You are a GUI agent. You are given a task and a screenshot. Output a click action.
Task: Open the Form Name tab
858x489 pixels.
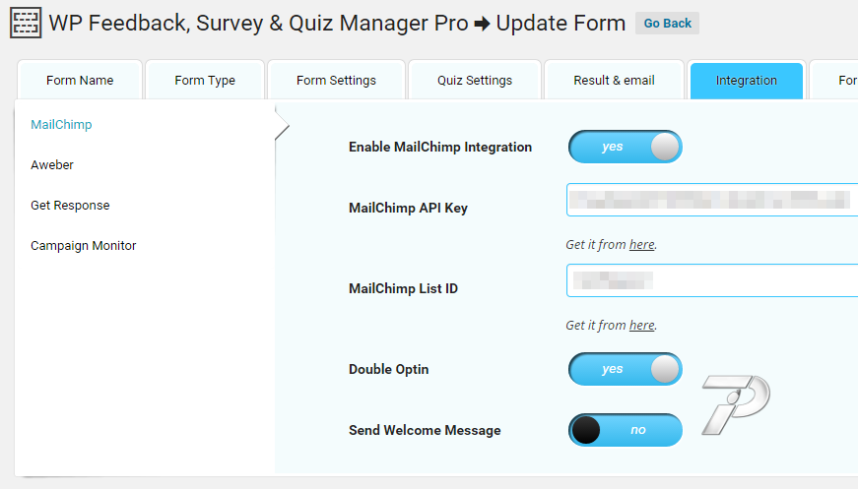click(x=80, y=81)
